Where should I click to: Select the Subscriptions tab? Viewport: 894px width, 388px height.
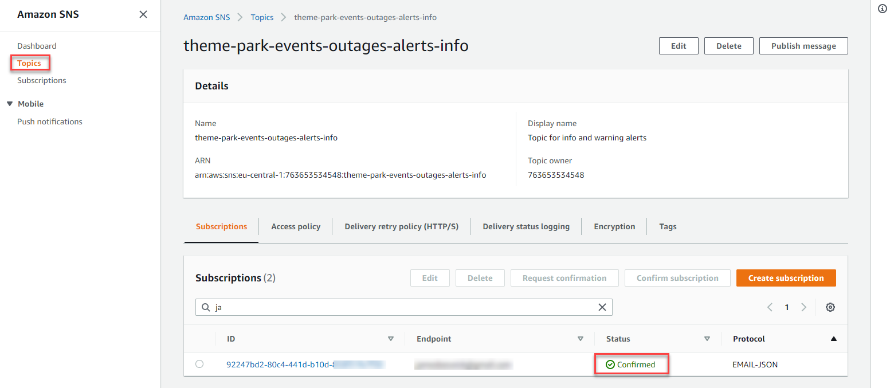pos(221,226)
